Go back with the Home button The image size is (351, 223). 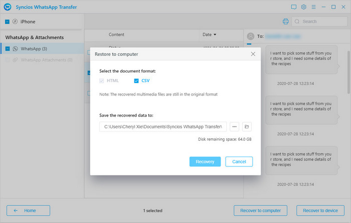pos(28,210)
